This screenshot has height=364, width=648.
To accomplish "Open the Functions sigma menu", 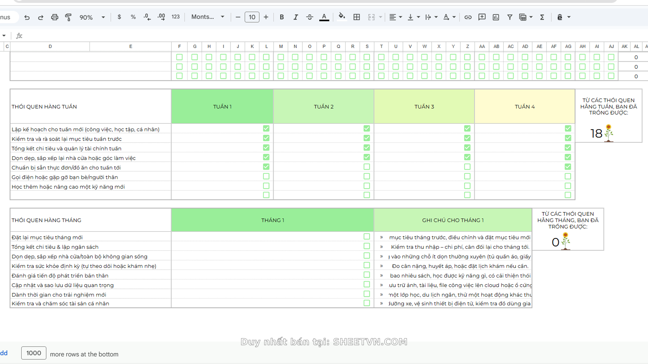I will pos(542,17).
